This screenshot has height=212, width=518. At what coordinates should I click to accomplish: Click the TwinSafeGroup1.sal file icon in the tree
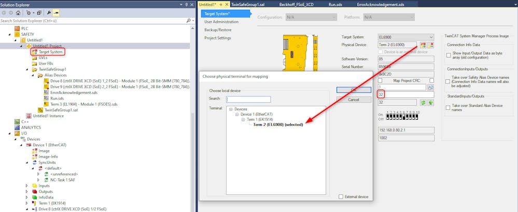(x=40, y=110)
